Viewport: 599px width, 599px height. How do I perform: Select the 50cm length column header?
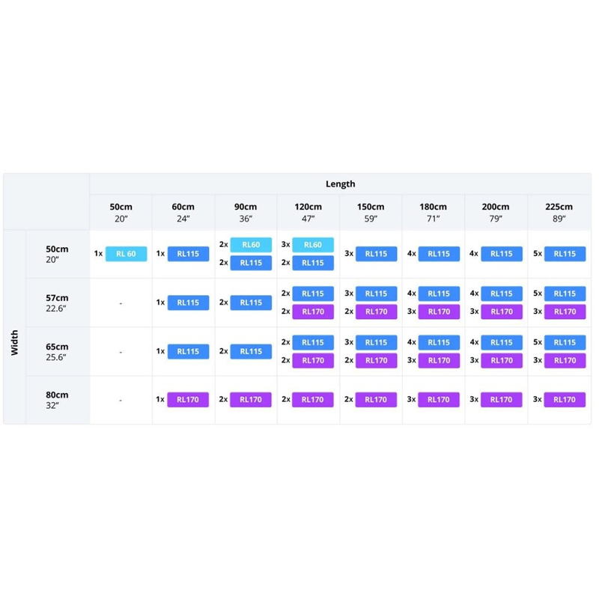[121, 213]
